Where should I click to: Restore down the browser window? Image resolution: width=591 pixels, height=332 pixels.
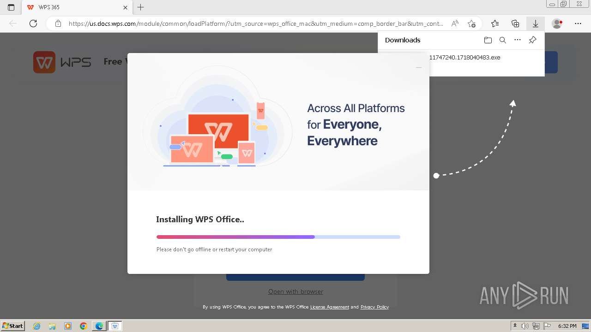tap(564, 4)
